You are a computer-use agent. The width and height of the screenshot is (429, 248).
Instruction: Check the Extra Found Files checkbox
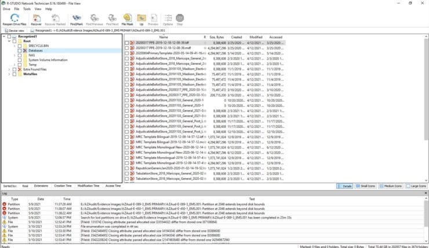14,69
